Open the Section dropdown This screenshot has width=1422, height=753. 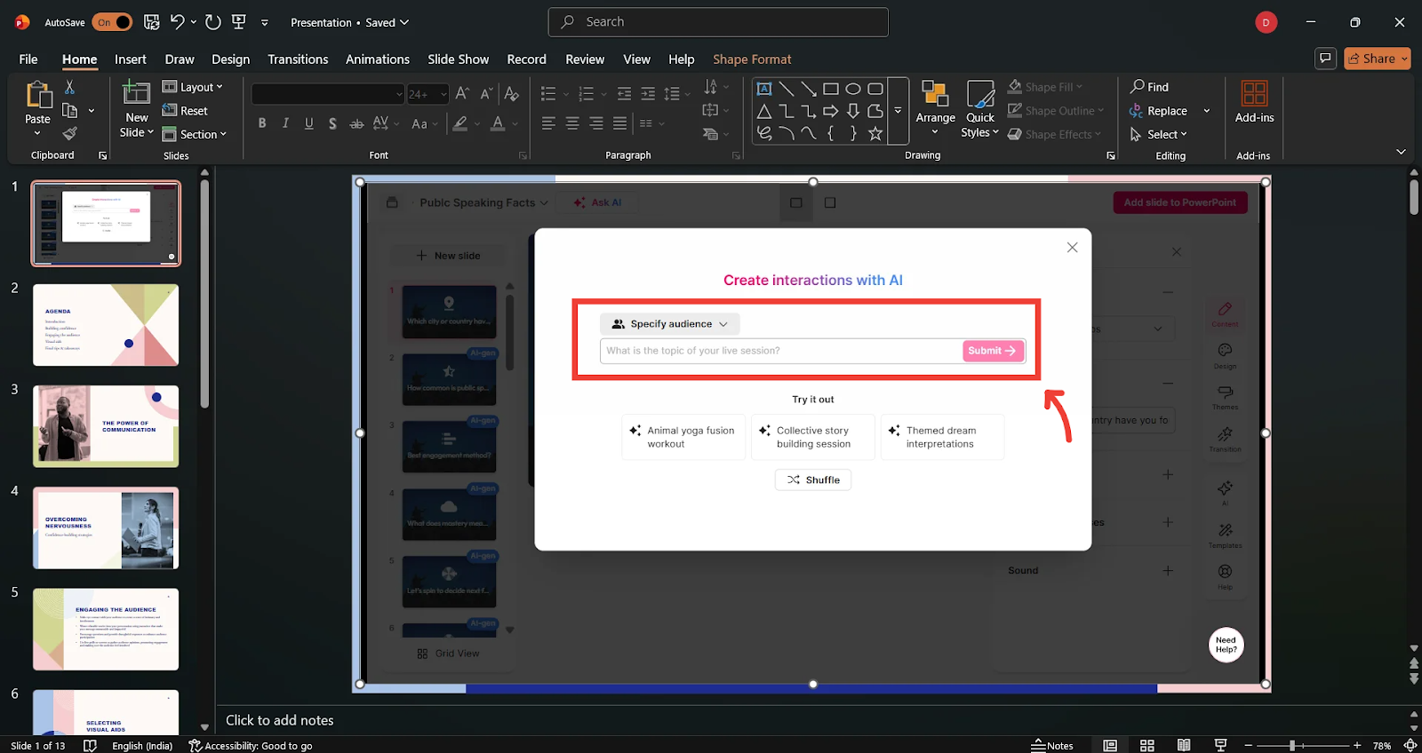[195, 134]
